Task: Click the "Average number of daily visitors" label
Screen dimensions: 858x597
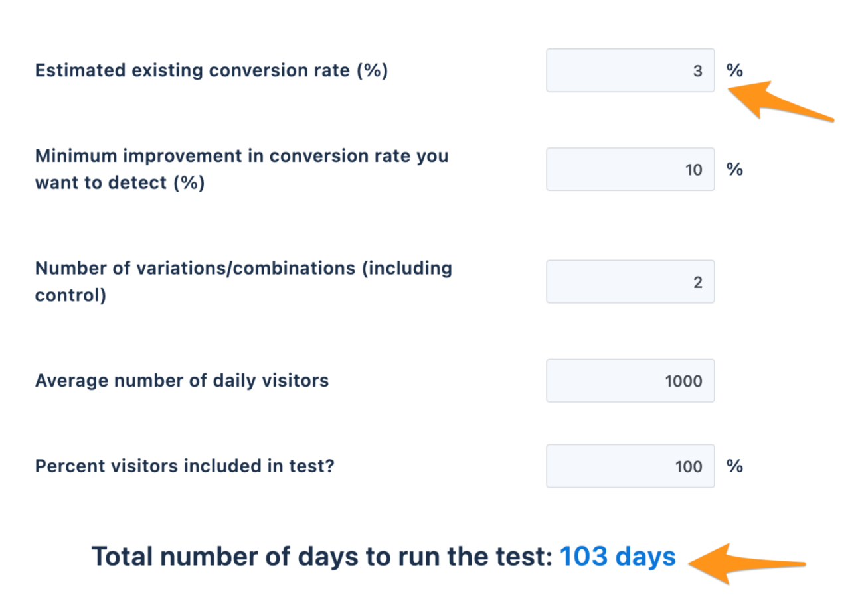Action: 182,381
